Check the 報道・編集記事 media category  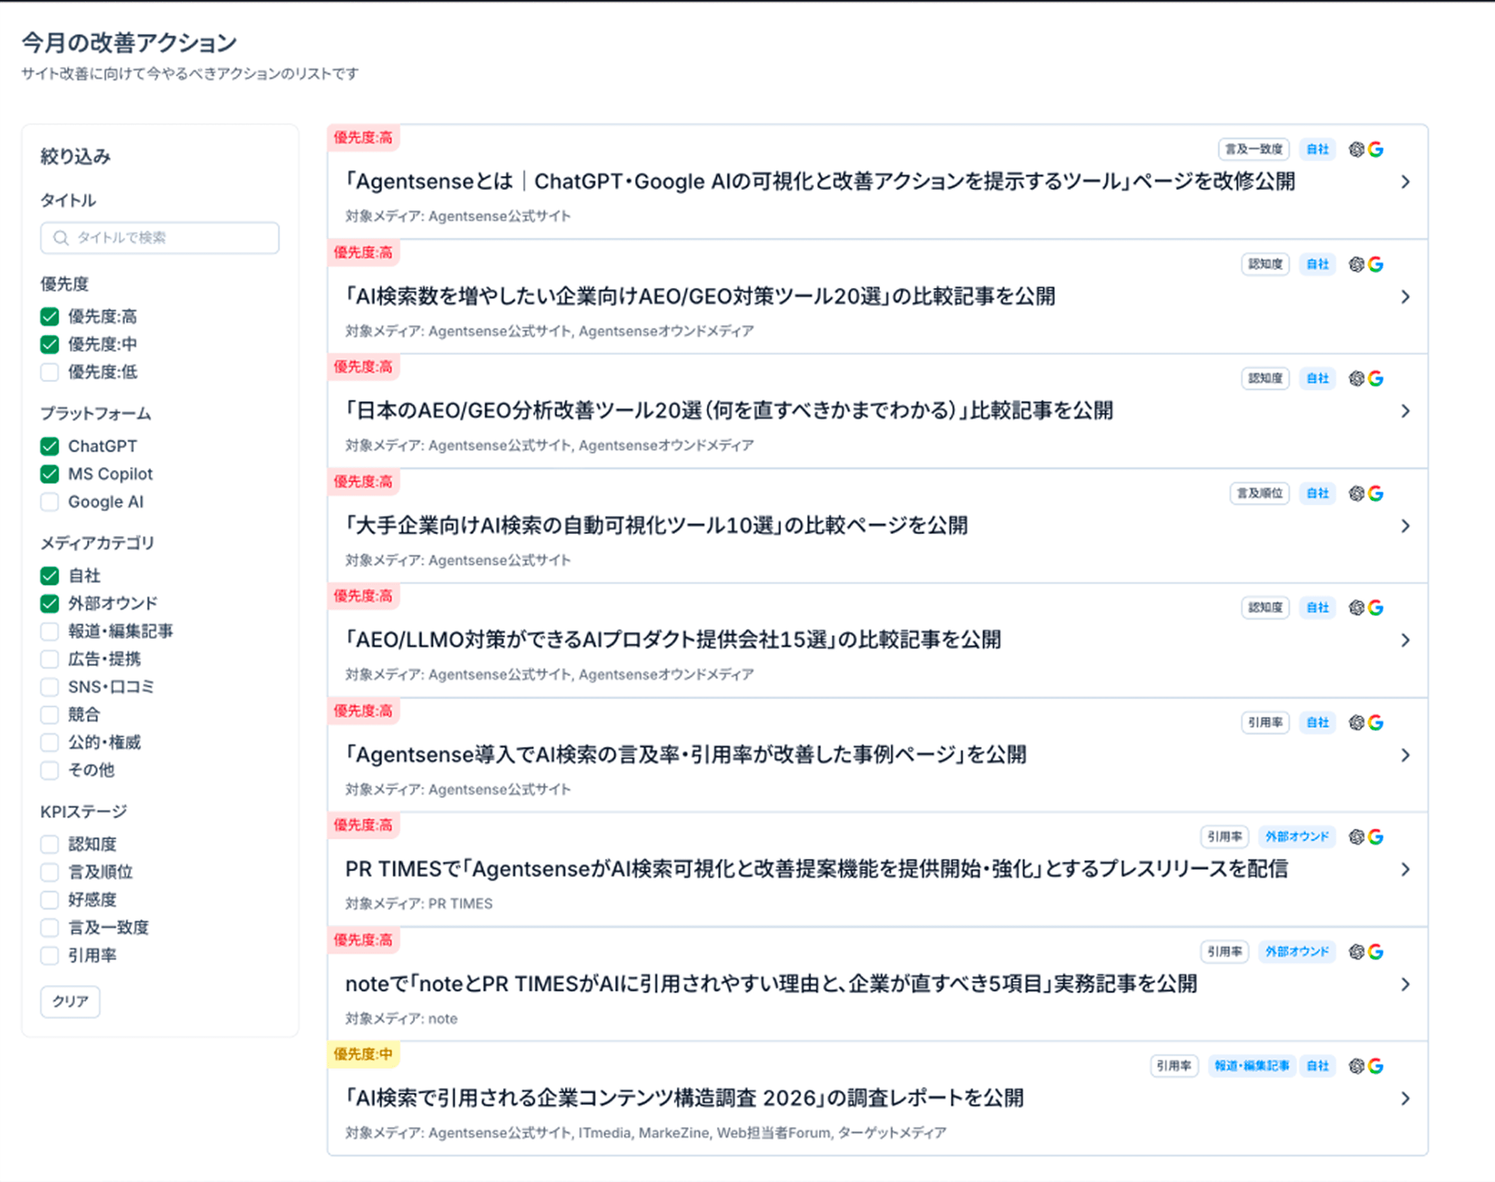pyautogui.click(x=49, y=631)
